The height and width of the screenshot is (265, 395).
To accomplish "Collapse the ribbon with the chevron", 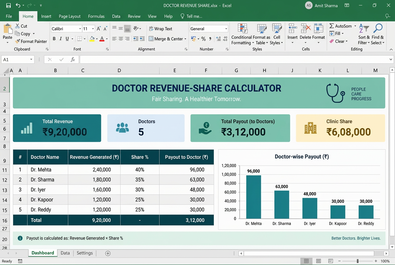I will (391, 49).
